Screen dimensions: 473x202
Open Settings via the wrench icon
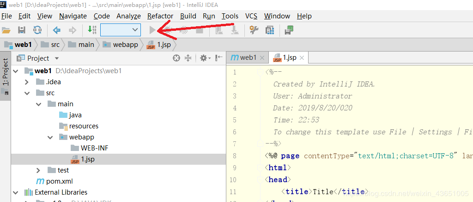(x=254, y=30)
